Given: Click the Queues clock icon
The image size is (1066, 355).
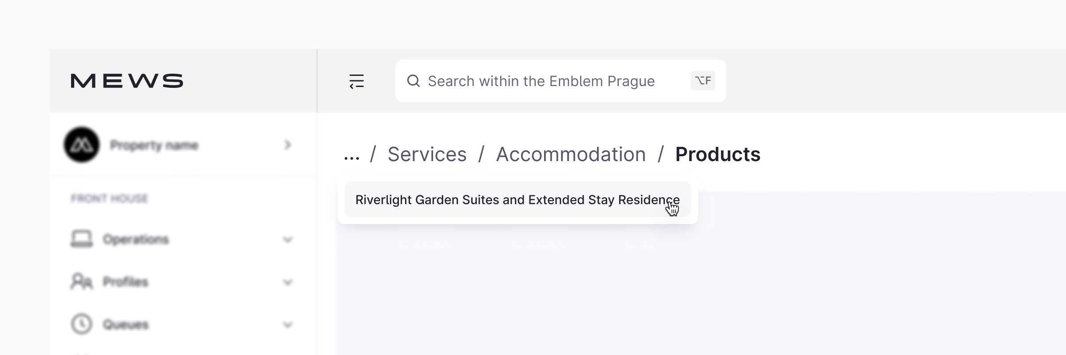Looking at the screenshot, I should (82, 324).
